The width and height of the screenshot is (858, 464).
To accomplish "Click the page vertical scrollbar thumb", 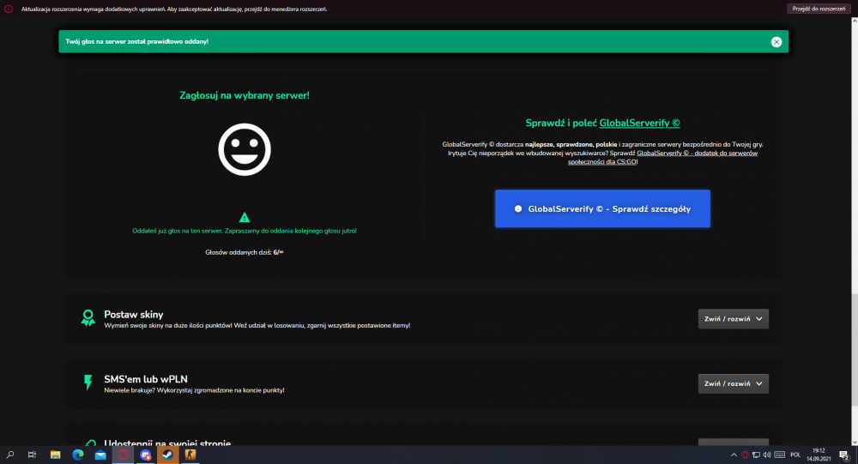I will click(854, 350).
